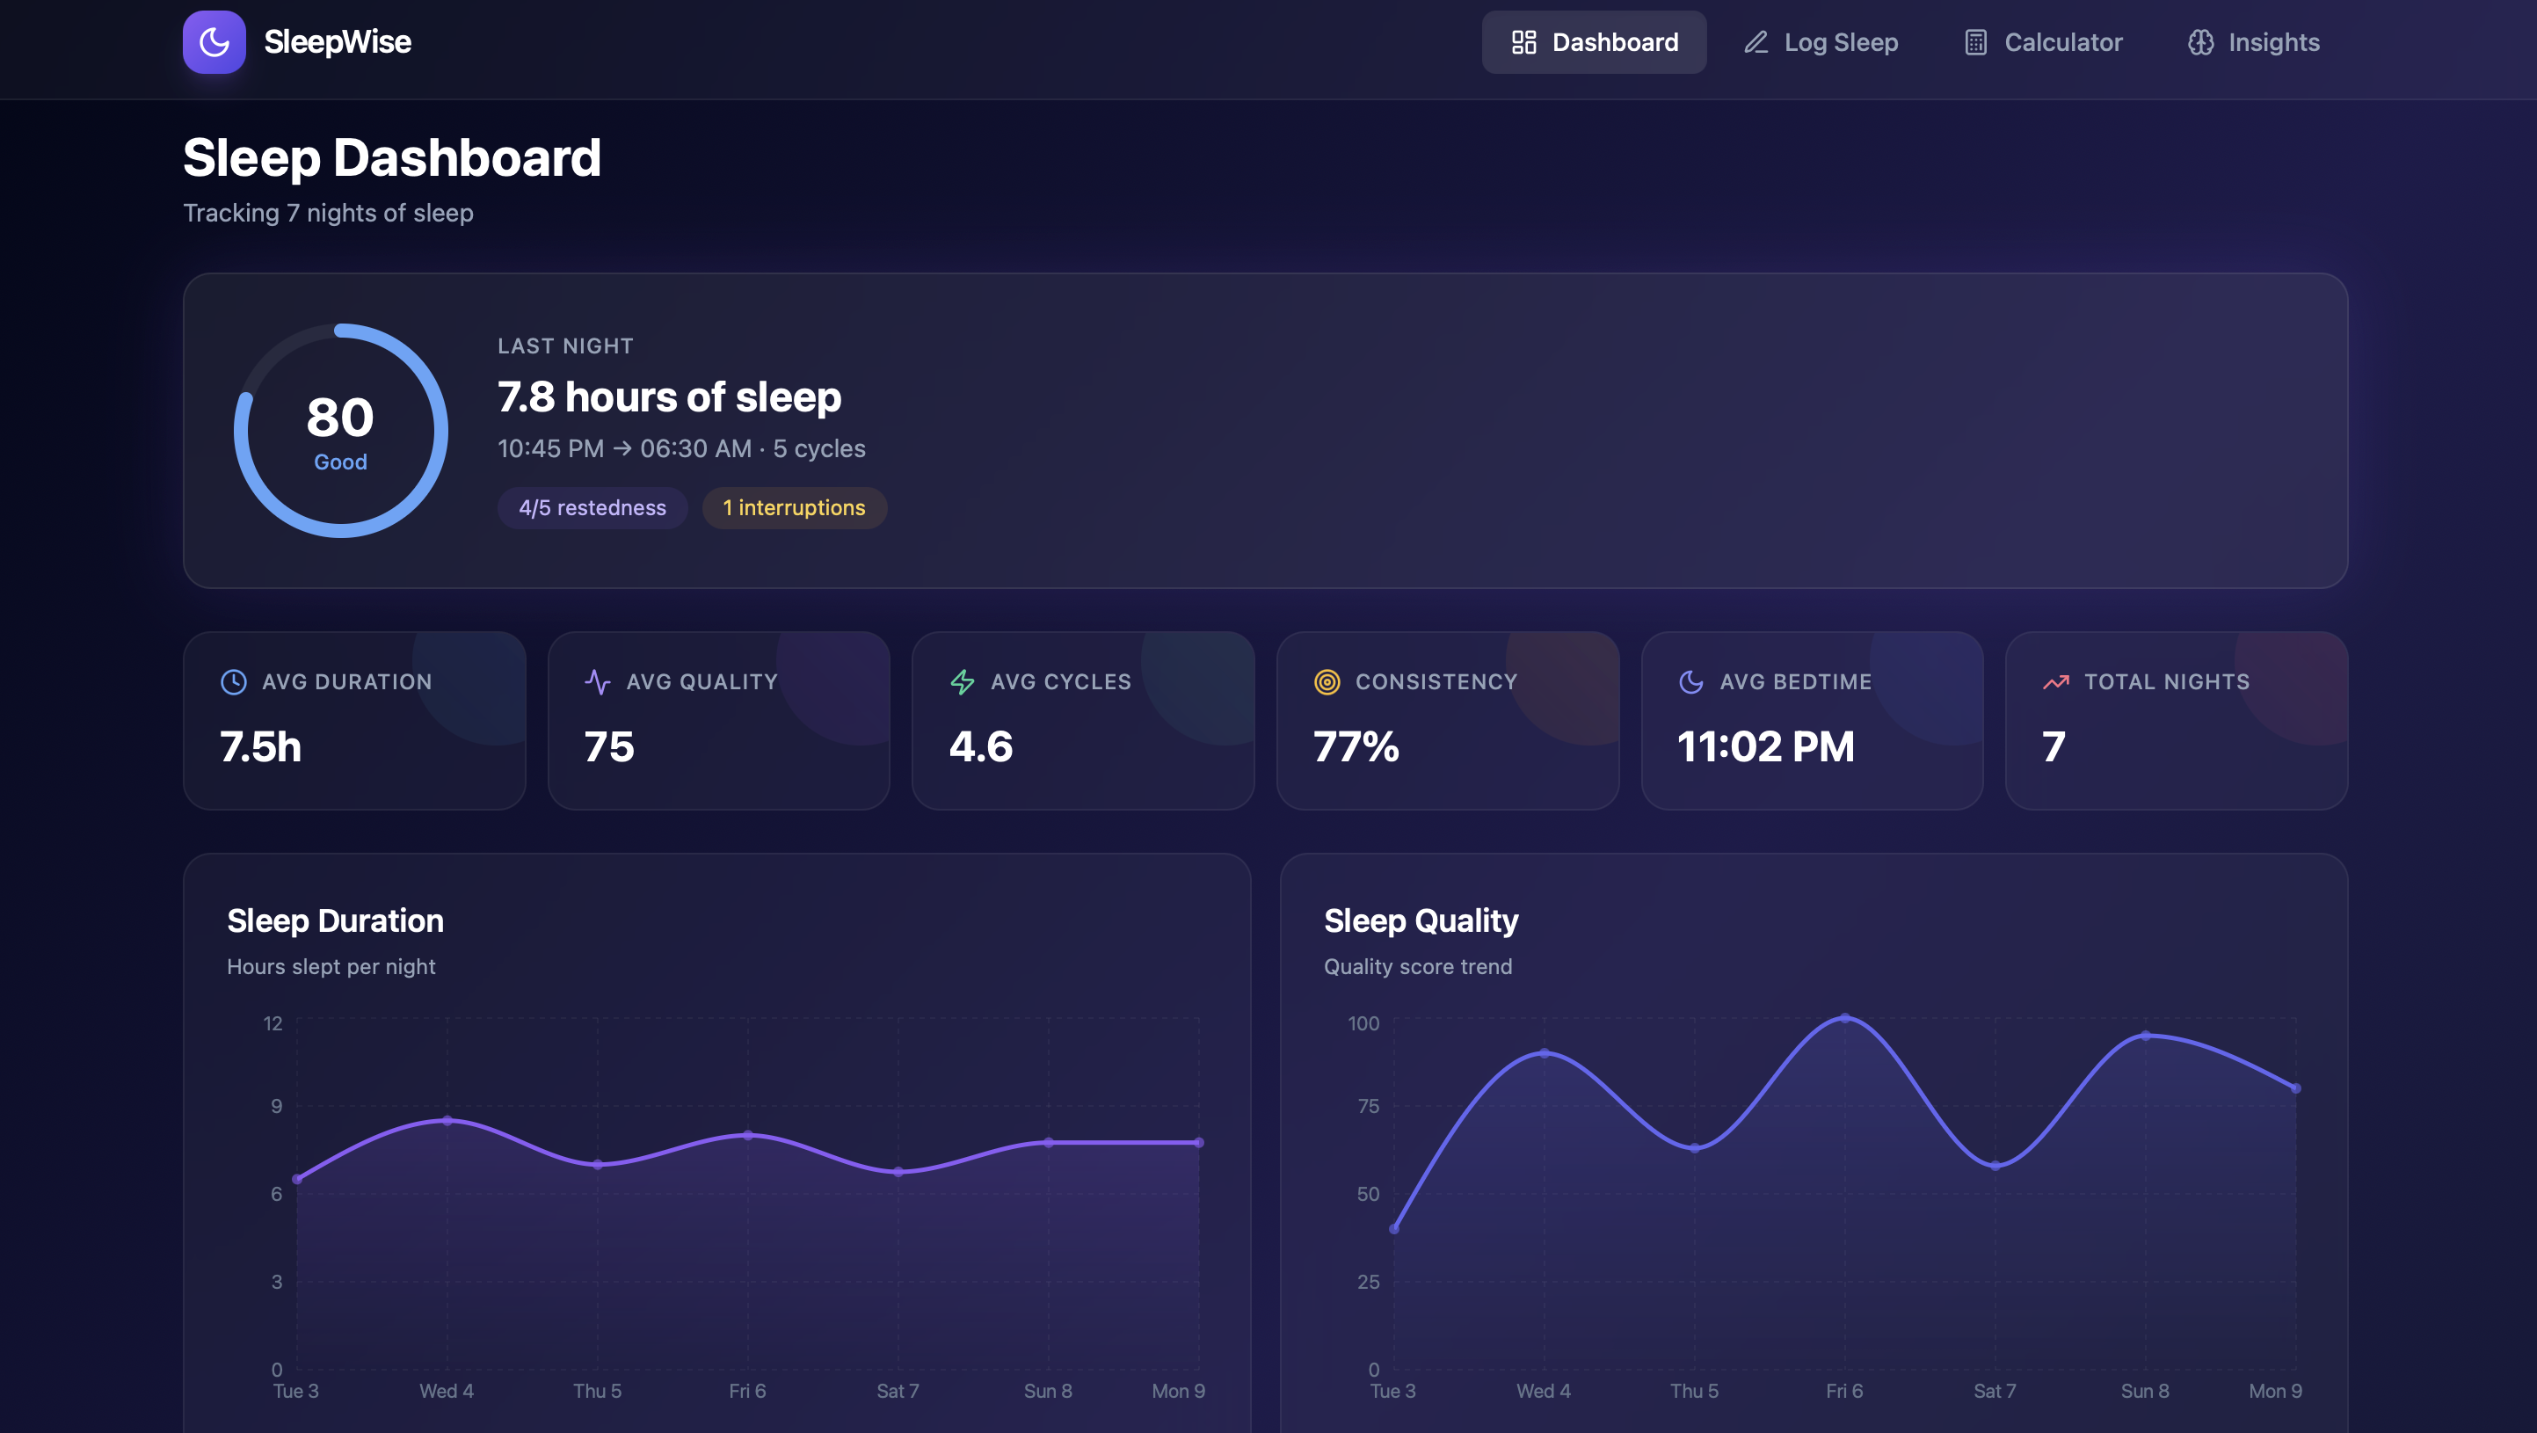Click the Tue 3 data point in Sleep Quality

click(x=1394, y=1229)
